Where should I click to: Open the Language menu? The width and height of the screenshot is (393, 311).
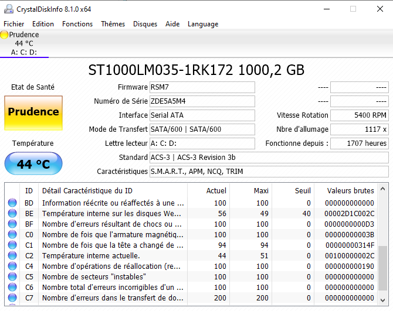pyautogui.click(x=203, y=24)
